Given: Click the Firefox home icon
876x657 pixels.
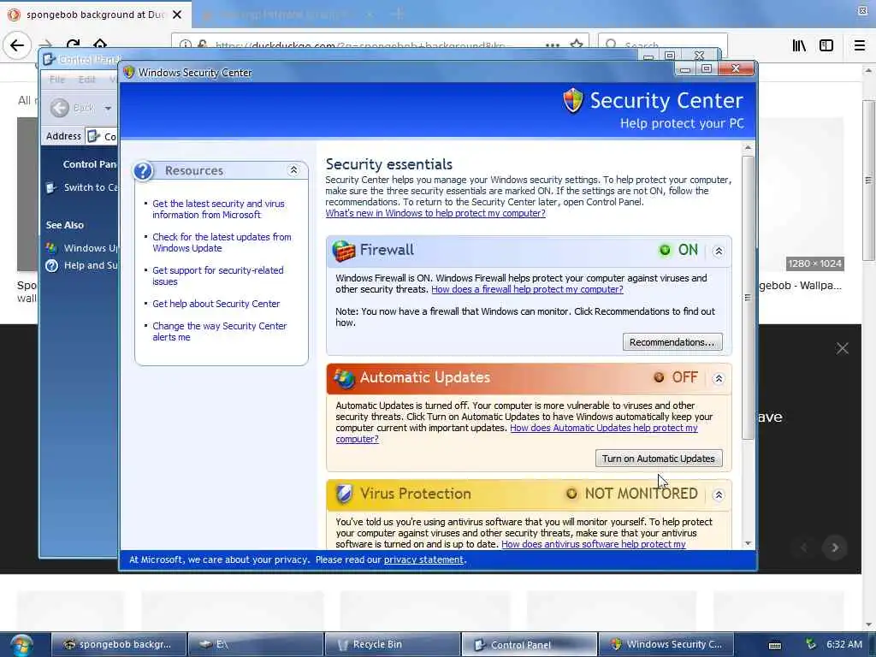Looking at the screenshot, I should [100, 44].
